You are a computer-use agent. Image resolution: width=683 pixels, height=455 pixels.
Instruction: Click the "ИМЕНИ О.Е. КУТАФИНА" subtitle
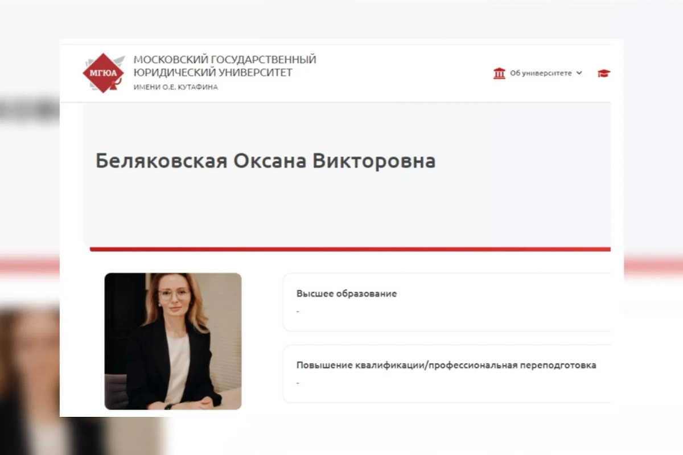coord(176,87)
